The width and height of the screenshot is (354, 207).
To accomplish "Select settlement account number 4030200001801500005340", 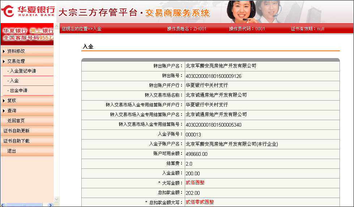I will point(213,125).
